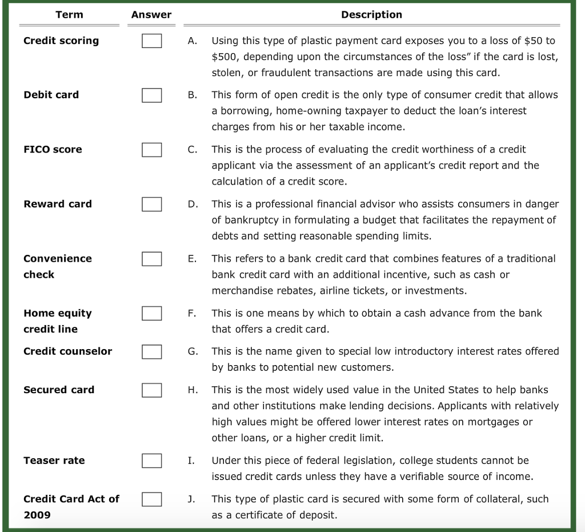The width and height of the screenshot is (585, 532).
Task: Click the answer box beside Credit scoring
Action: (x=151, y=41)
